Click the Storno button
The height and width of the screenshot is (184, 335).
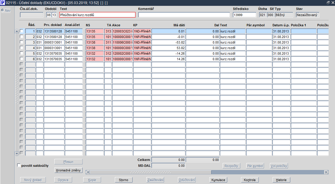click(124, 180)
